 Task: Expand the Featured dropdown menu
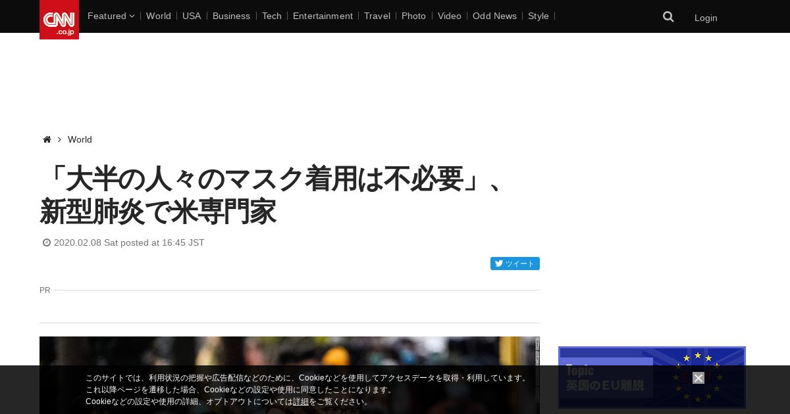click(x=111, y=16)
